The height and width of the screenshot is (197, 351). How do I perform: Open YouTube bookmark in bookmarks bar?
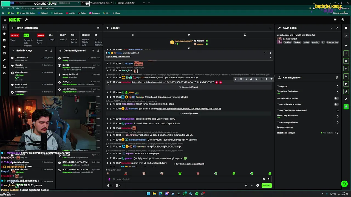(70, 13)
